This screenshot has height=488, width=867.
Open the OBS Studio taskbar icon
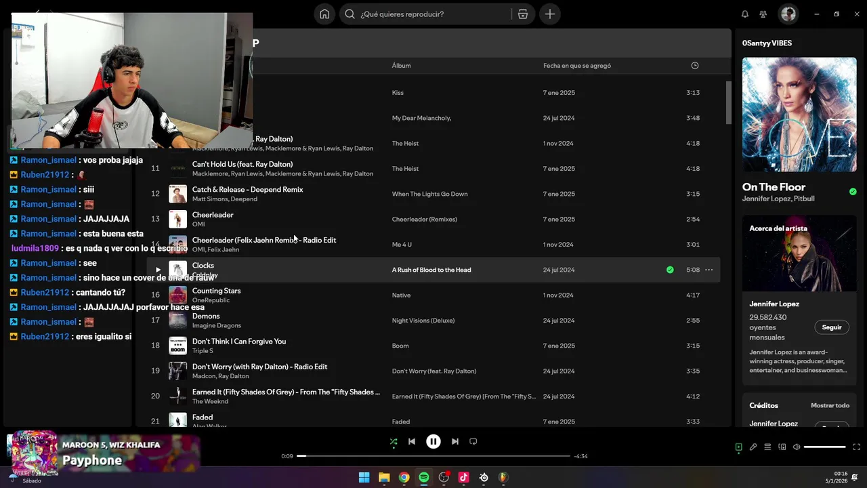click(x=444, y=477)
